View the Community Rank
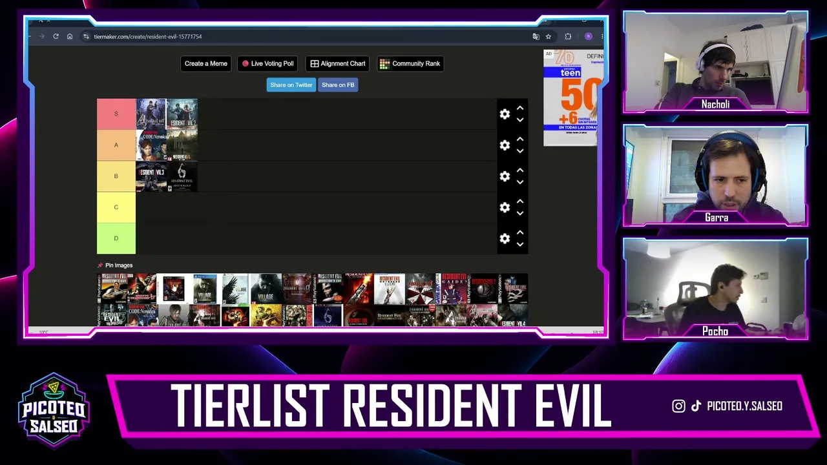 (410, 63)
